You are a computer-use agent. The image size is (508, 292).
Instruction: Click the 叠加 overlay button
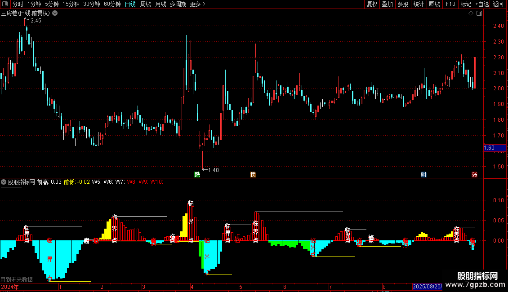point(387,4)
